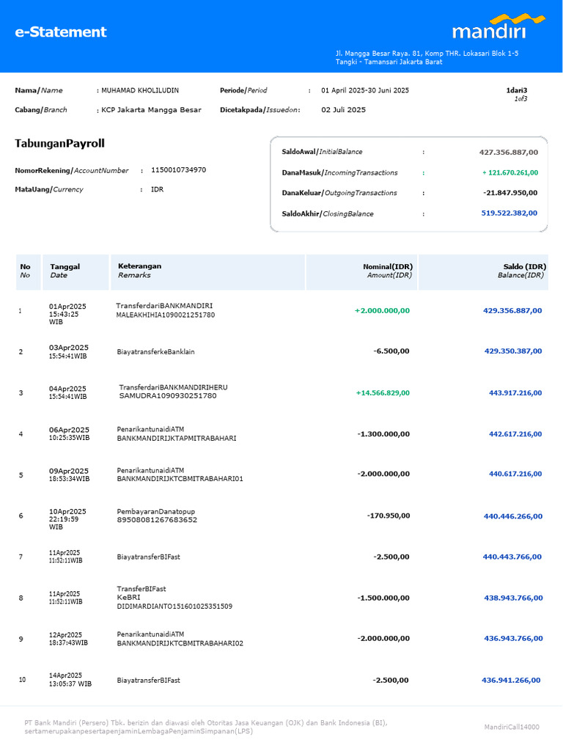Screen dimensions: 563x751
Task: Select branch KCP Jakarta Mangga Besar
Action: click(151, 110)
